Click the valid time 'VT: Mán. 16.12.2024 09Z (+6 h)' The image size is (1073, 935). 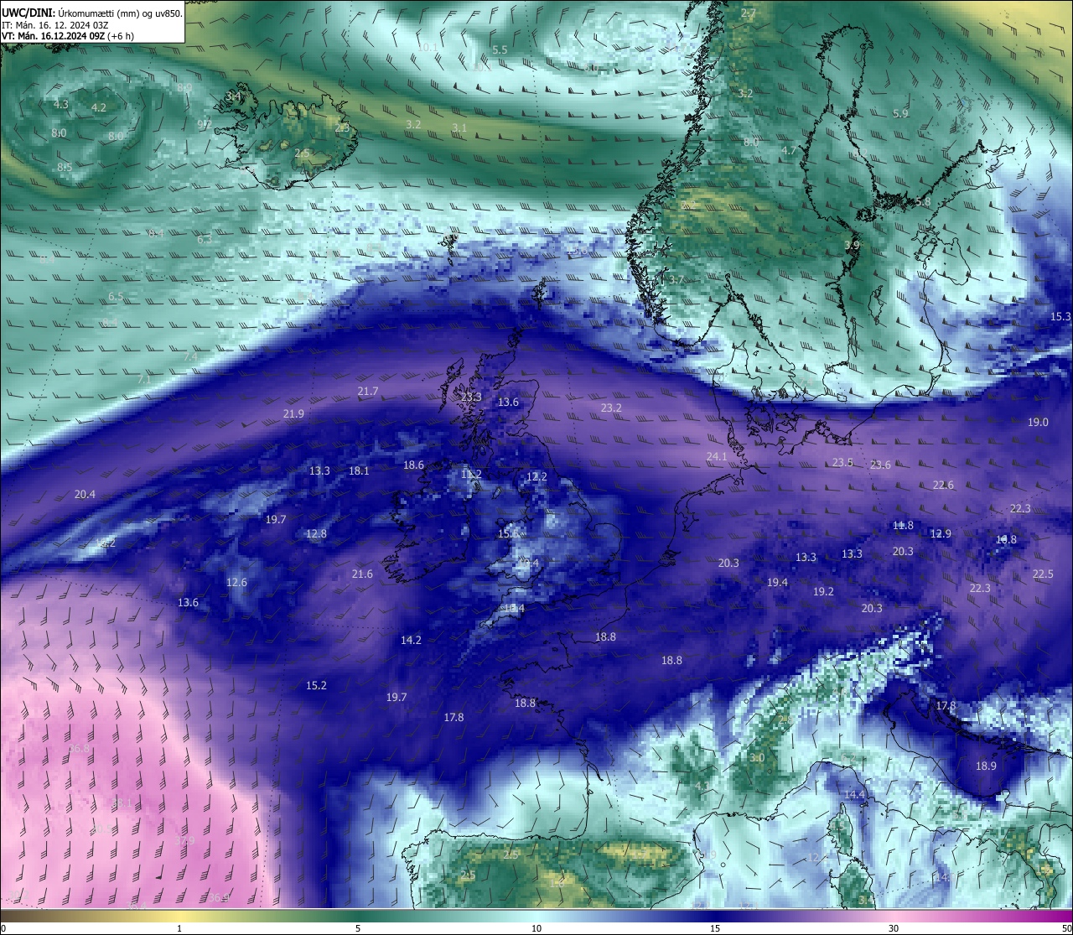tap(68, 36)
